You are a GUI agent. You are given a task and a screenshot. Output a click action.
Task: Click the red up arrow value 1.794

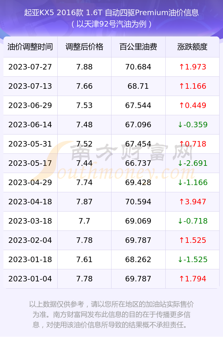[x=192, y=279]
